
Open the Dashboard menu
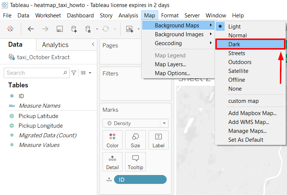80,16
